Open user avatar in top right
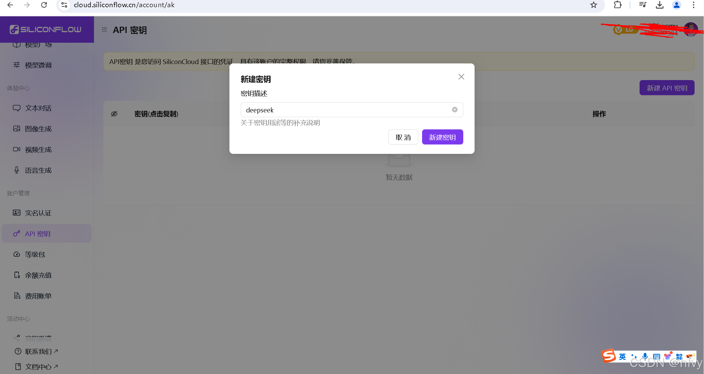This screenshot has width=704, height=374. (690, 30)
